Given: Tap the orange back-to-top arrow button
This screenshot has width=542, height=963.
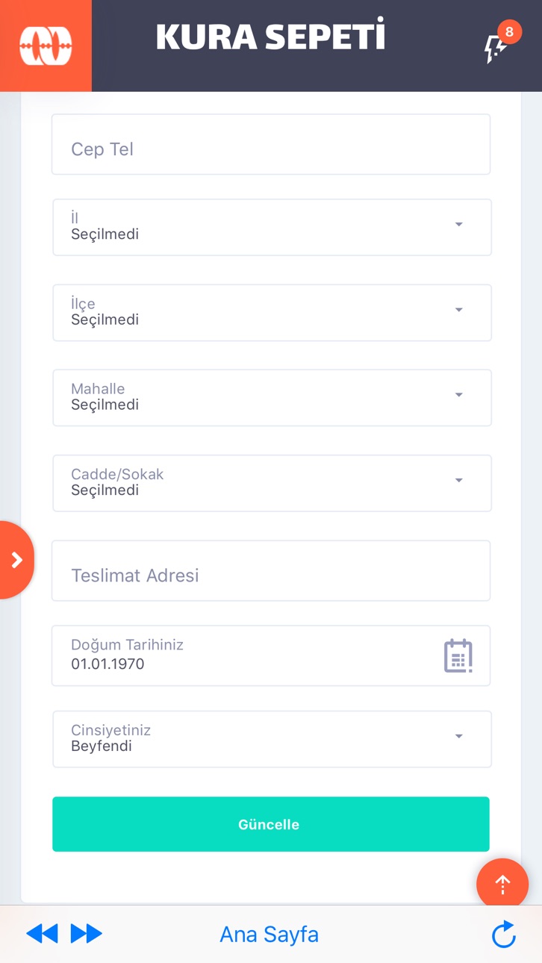Looking at the screenshot, I should click(x=502, y=885).
